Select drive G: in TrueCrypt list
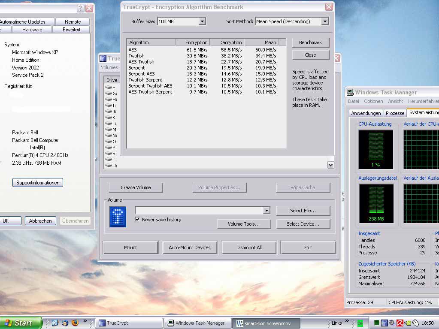439x329 pixels. coord(112,94)
